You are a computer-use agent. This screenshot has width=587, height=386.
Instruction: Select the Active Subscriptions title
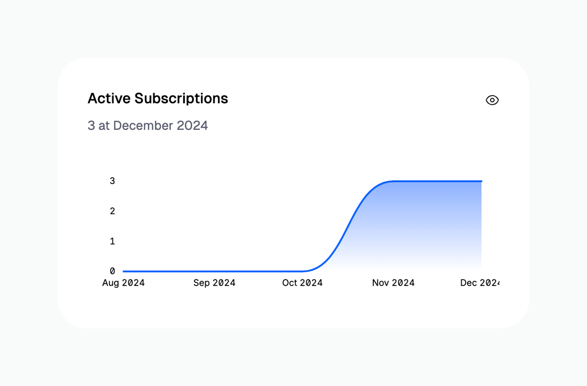158,98
